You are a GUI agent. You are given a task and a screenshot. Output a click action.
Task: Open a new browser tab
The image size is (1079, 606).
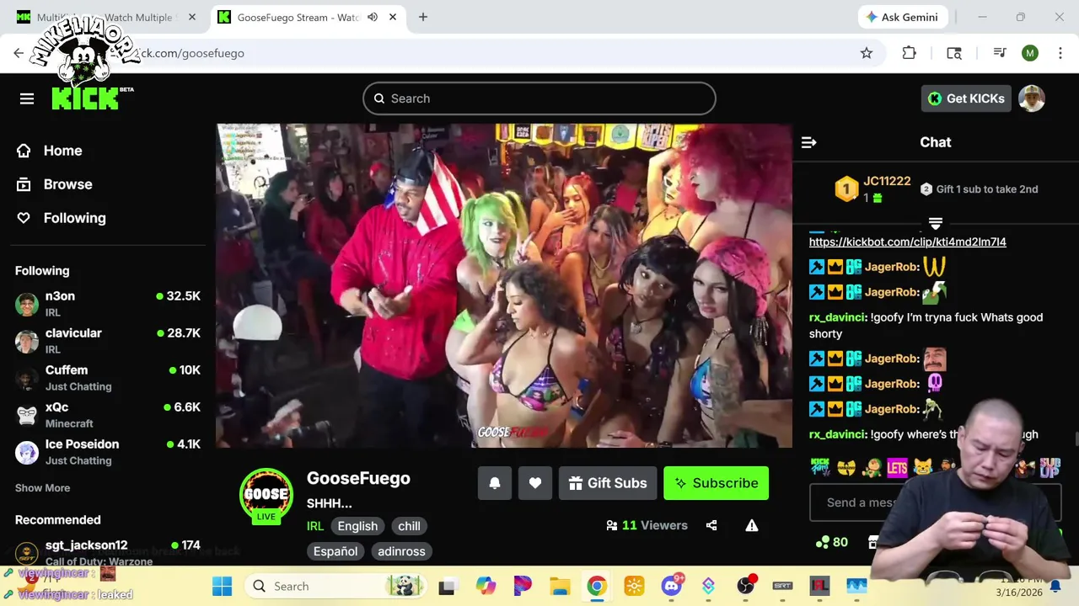tap(423, 17)
